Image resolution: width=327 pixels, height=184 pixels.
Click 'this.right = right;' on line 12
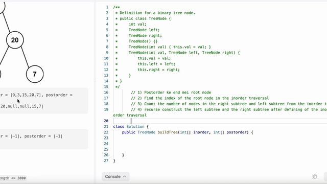coord(158,70)
